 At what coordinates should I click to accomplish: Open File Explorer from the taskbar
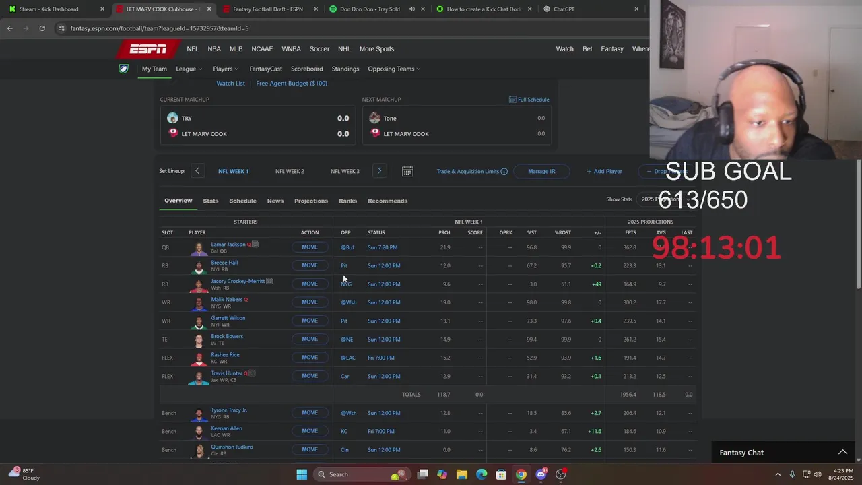coord(462,474)
